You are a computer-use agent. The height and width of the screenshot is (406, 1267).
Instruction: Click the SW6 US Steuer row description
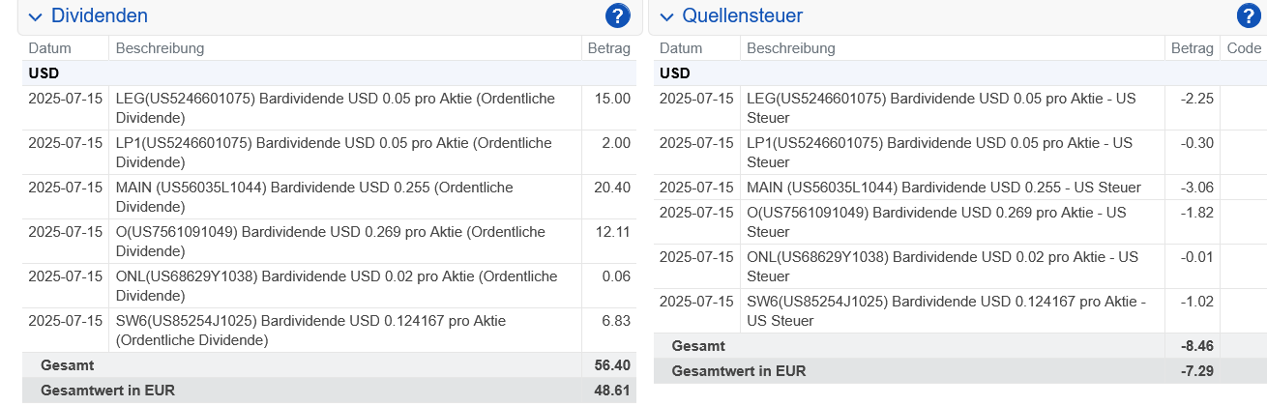tap(946, 311)
